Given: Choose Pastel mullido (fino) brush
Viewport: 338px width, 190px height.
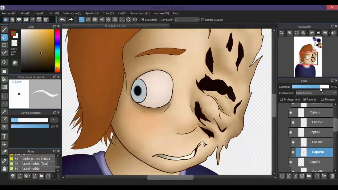Looking at the screenshot, I should [x=32, y=164].
